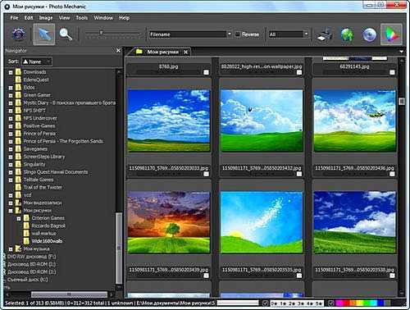Select the arrow pointer tool

(x=44, y=34)
